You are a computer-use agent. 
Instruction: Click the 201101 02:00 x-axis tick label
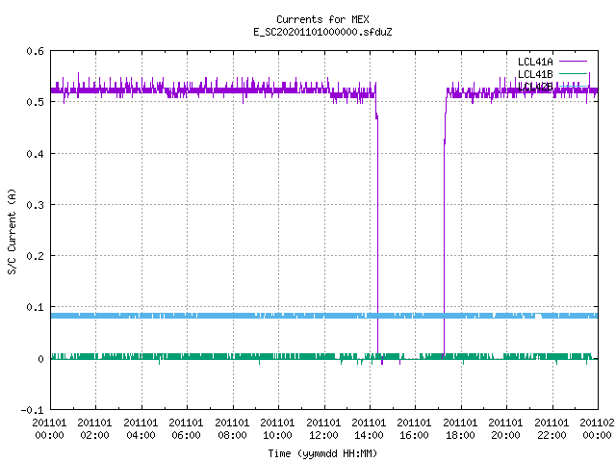coord(94,429)
